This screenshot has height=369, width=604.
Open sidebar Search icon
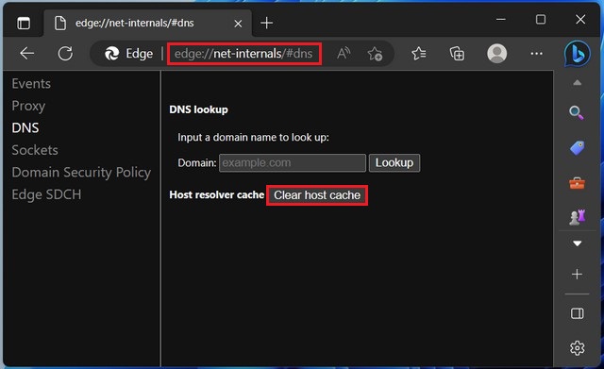[577, 113]
